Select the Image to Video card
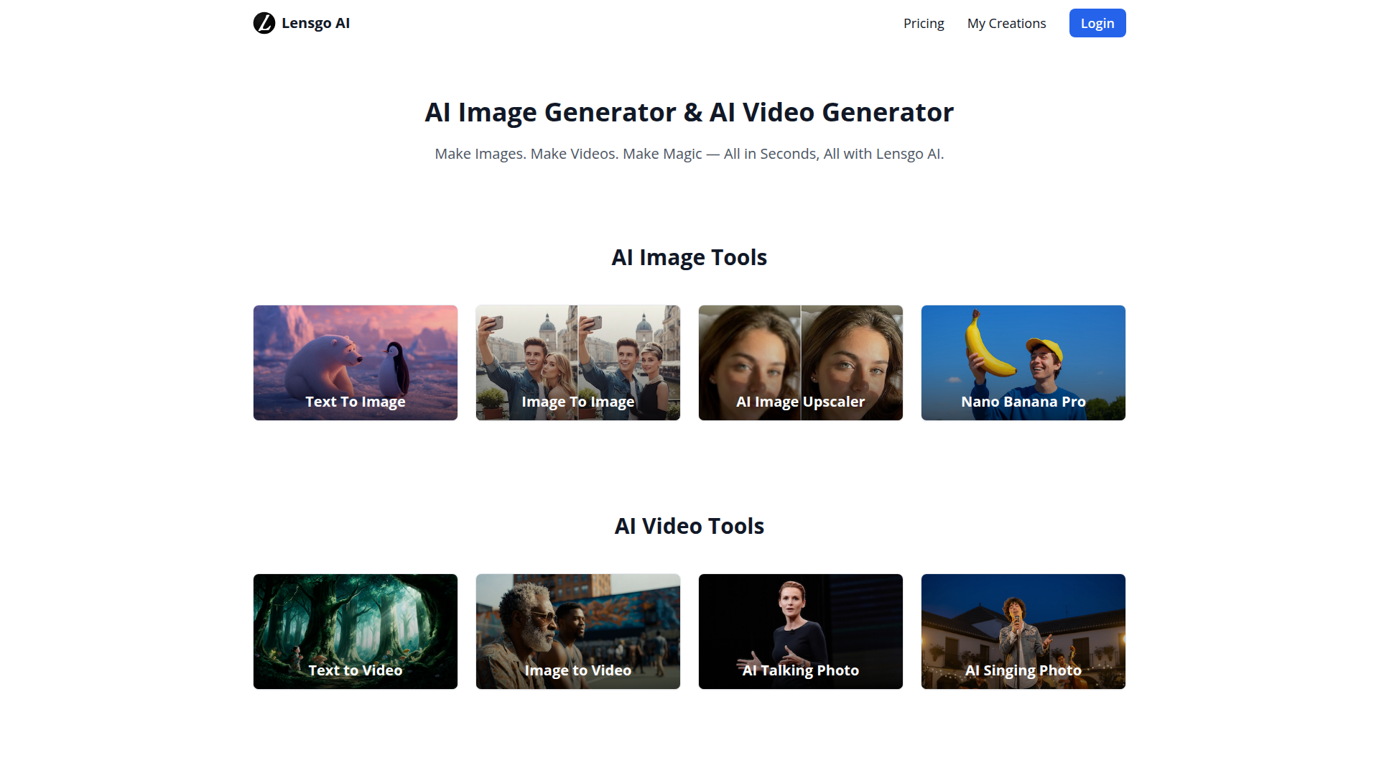This screenshot has width=1379, height=776. [x=577, y=631]
